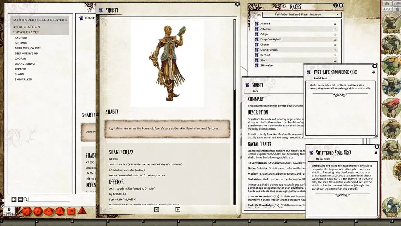Select Skinwalker in the Races list
Viewport: 401px width, 226px height.
point(267,65)
